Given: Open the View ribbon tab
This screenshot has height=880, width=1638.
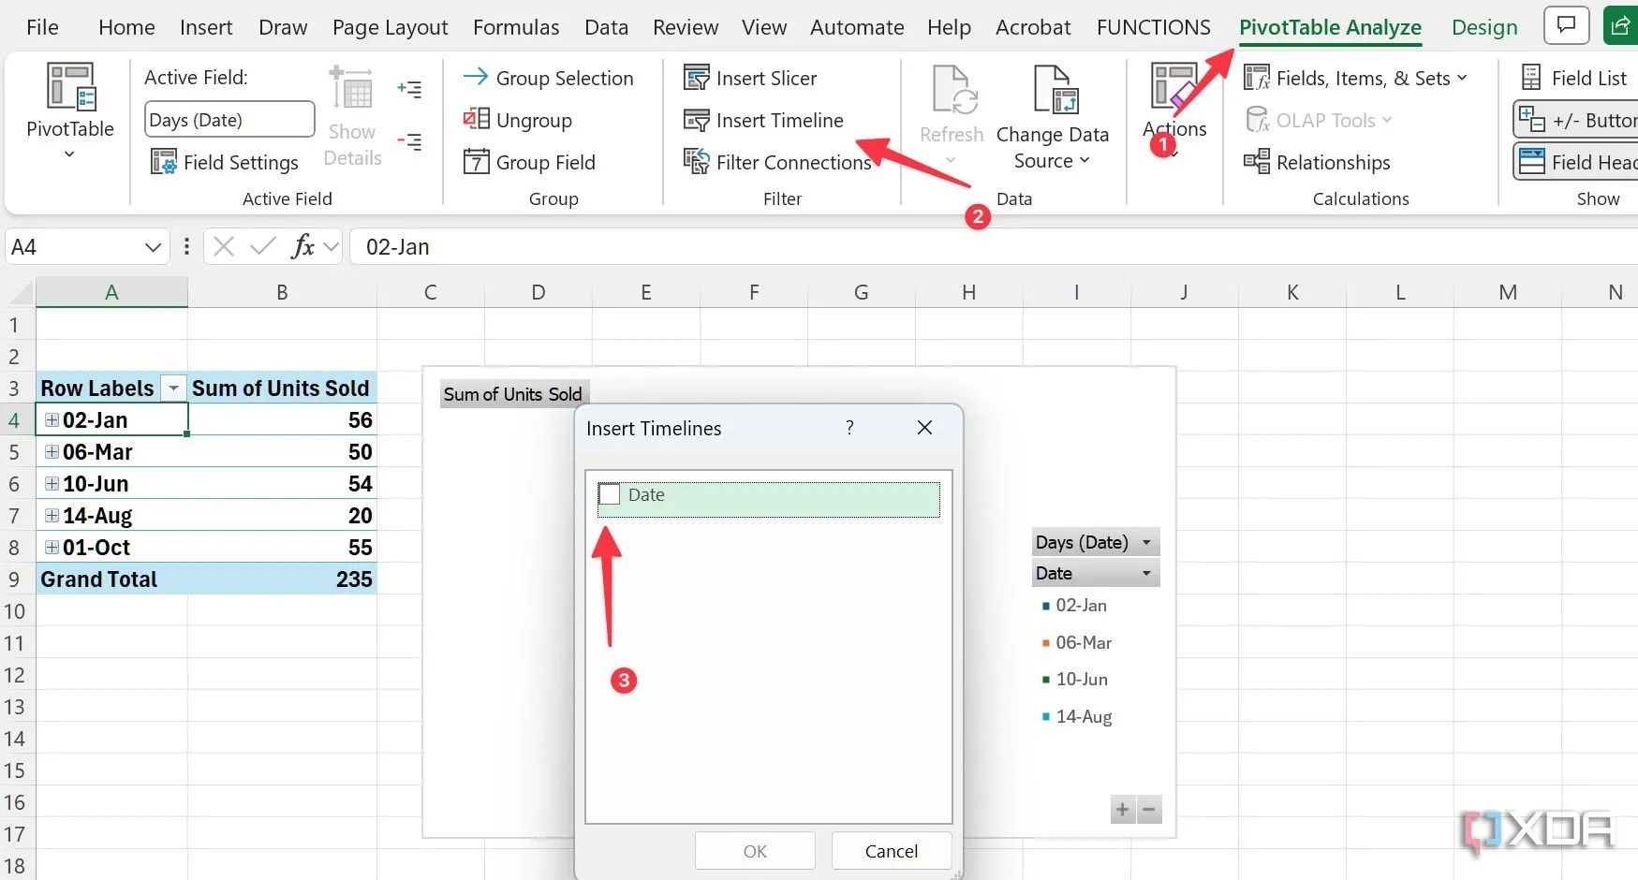Looking at the screenshot, I should tap(764, 27).
